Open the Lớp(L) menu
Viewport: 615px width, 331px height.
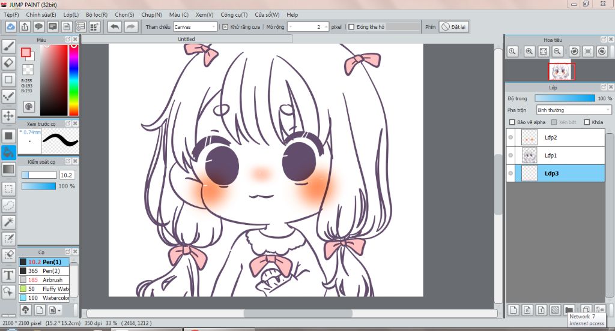pyautogui.click(x=71, y=14)
